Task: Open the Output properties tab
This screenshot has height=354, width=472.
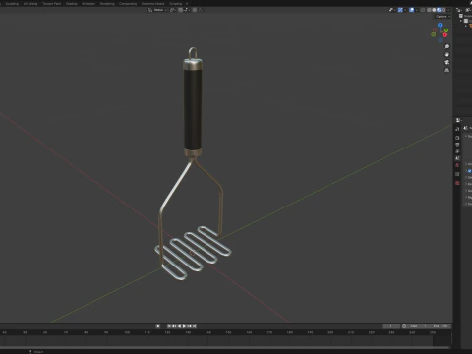Action: pos(457,145)
